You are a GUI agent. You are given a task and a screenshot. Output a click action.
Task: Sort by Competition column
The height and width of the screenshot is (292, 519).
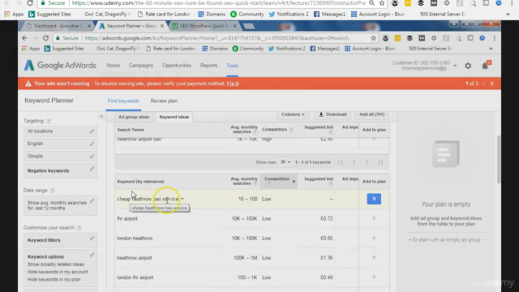(x=278, y=181)
